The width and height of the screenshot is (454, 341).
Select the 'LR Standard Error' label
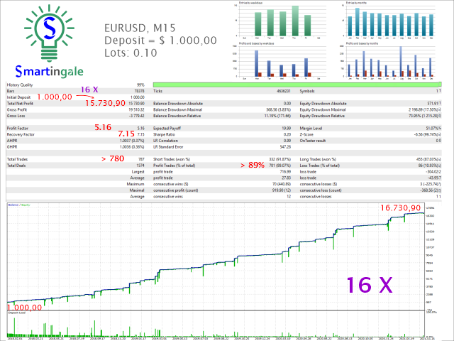click(168, 147)
